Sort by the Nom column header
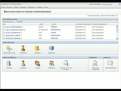This screenshot has width=121, height=91. tap(4, 24)
